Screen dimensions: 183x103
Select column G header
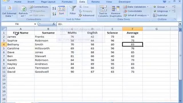coord(156,29)
